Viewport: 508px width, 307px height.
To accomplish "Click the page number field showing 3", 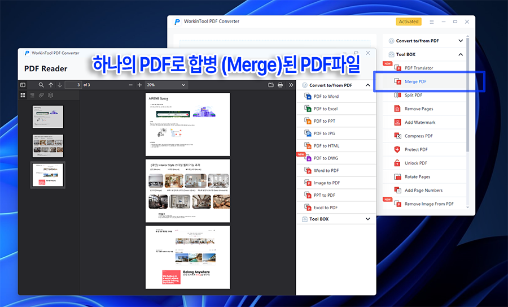I will point(73,85).
